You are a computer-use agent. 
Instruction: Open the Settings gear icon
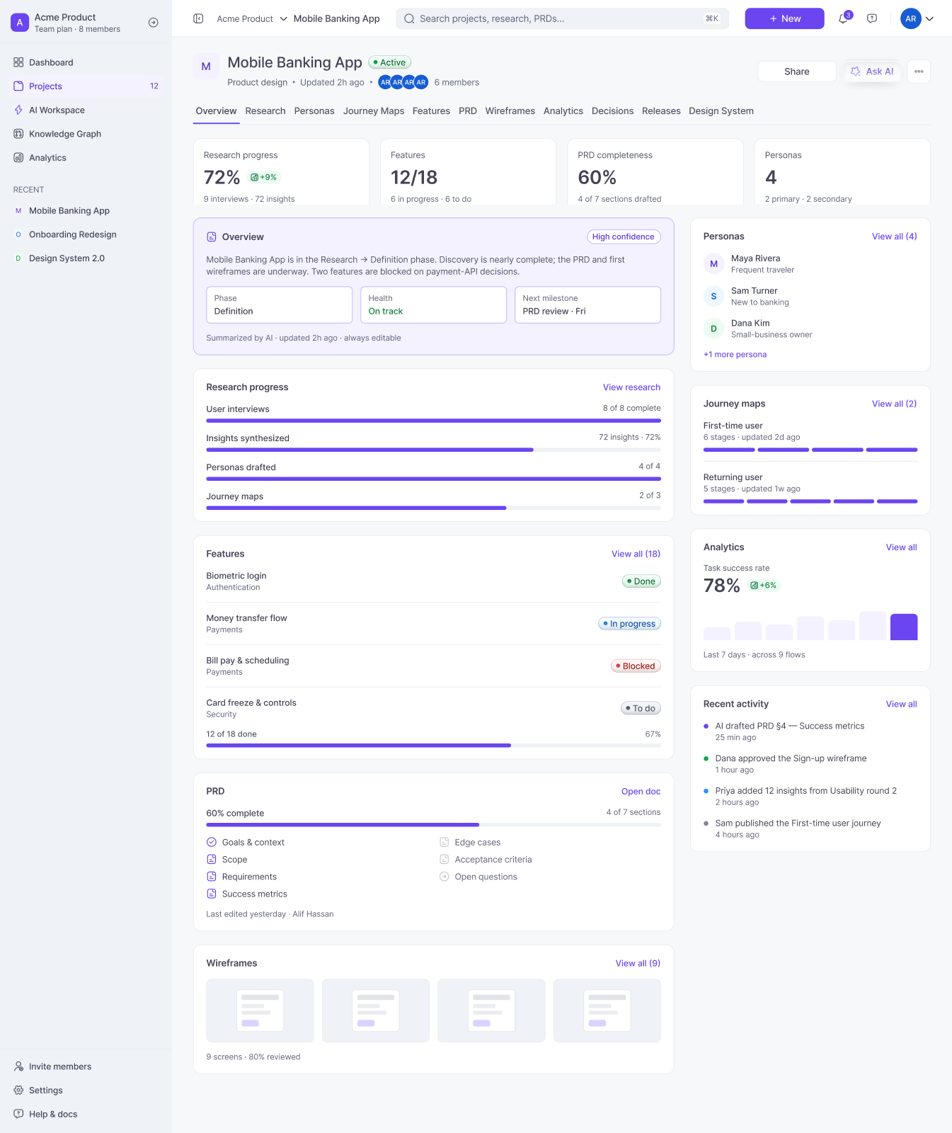tap(18, 1091)
